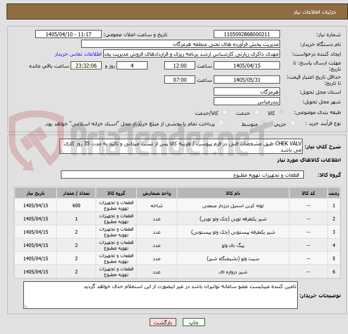Screen dimensions: 348x334
Task: Select the لوله کربن استیل درزدار صنعتی cell
Action: pos(233,205)
